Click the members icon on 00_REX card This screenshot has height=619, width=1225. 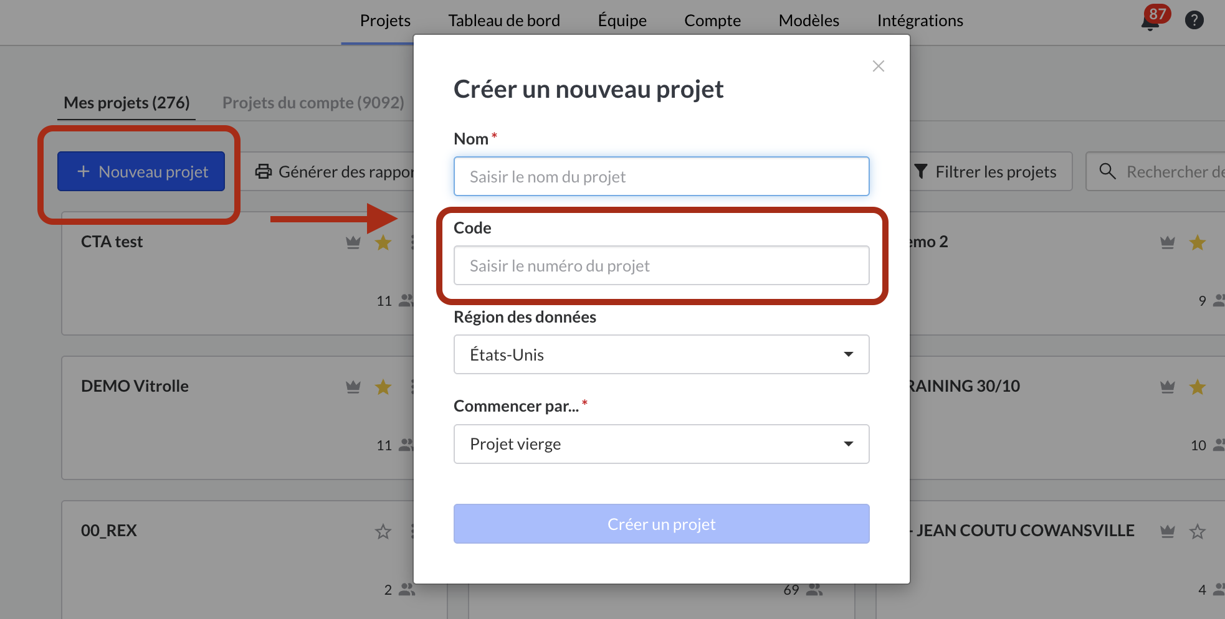click(x=406, y=589)
